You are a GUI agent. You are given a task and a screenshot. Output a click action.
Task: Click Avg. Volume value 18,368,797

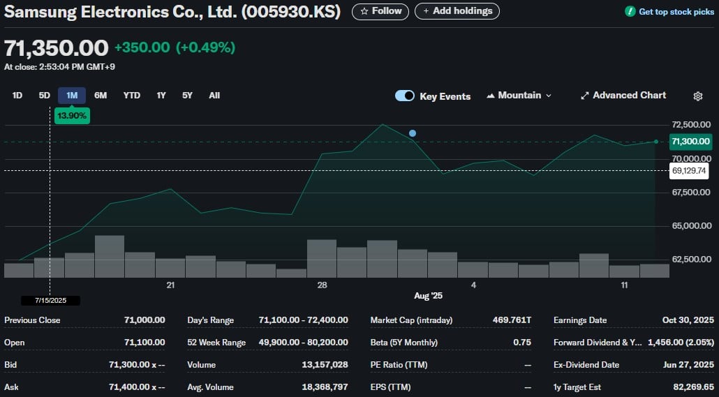click(325, 387)
